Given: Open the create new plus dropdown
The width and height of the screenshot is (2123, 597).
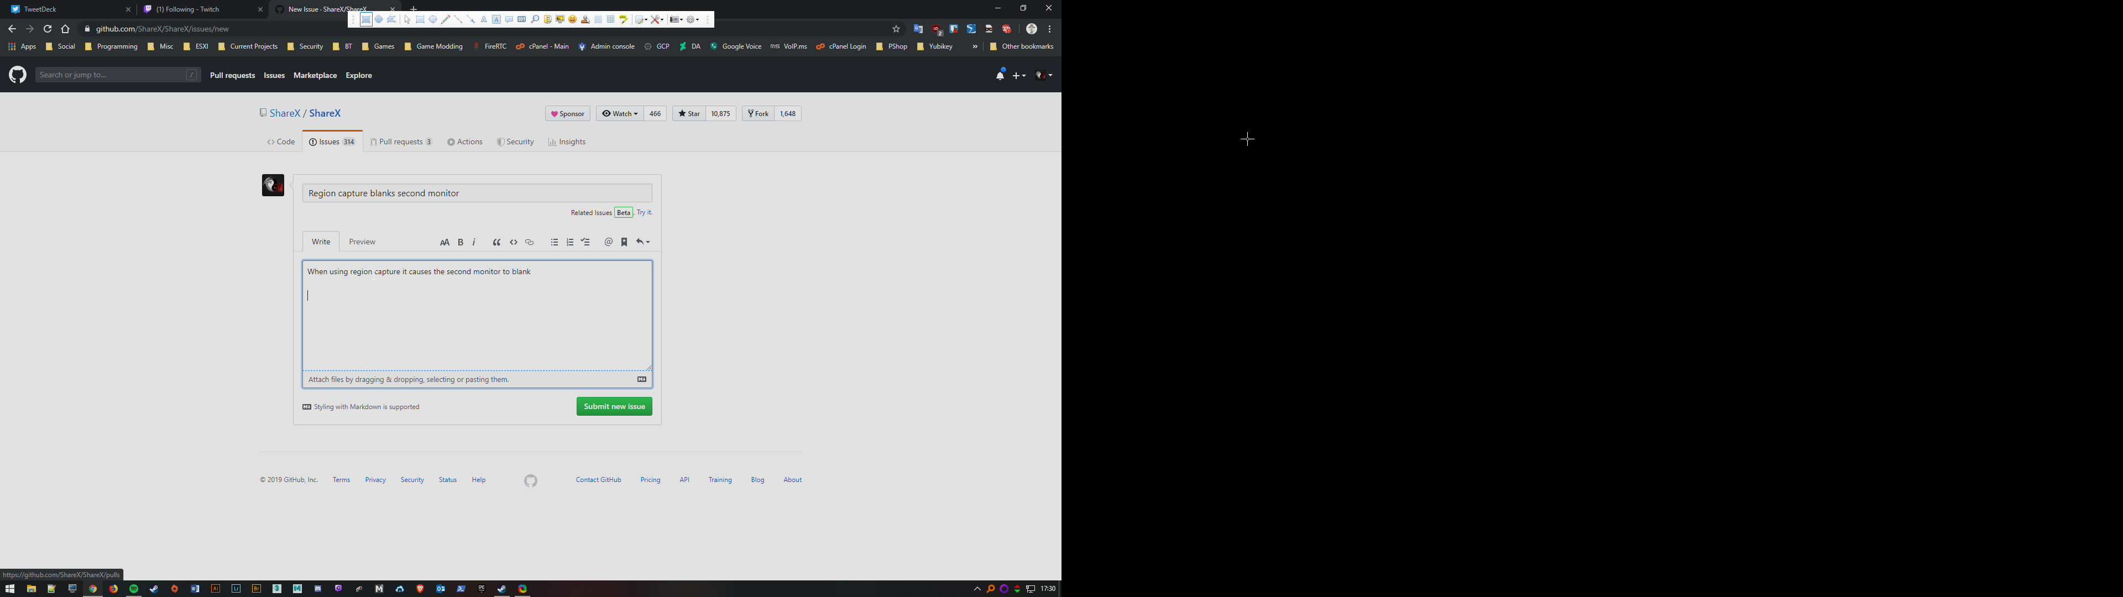Looking at the screenshot, I should [1019, 75].
